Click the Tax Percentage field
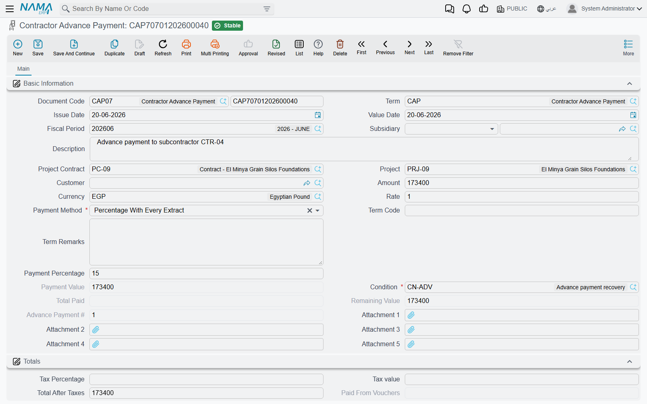Viewport: 647px width, 404px height. (206, 379)
